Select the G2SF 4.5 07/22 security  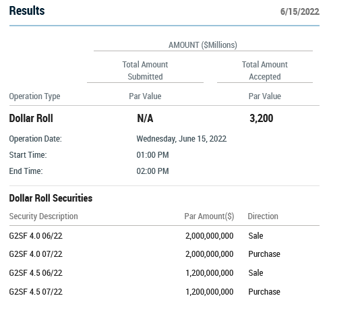click(x=36, y=292)
